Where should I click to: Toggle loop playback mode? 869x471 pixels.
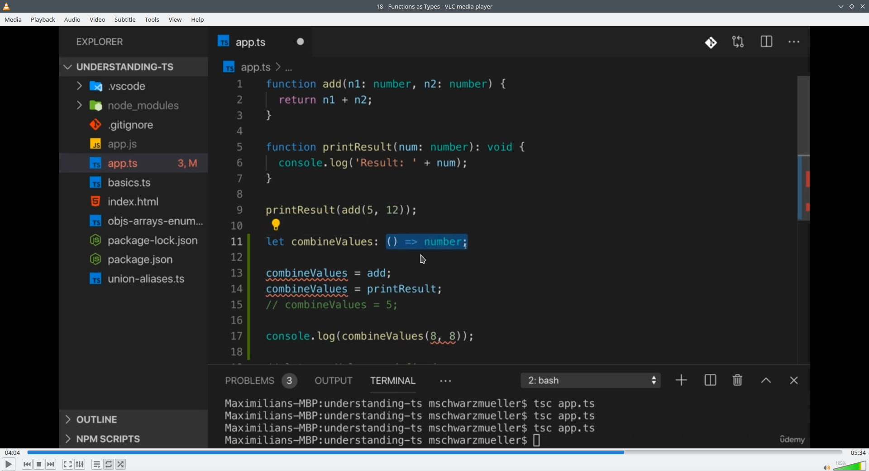(x=109, y=464)
